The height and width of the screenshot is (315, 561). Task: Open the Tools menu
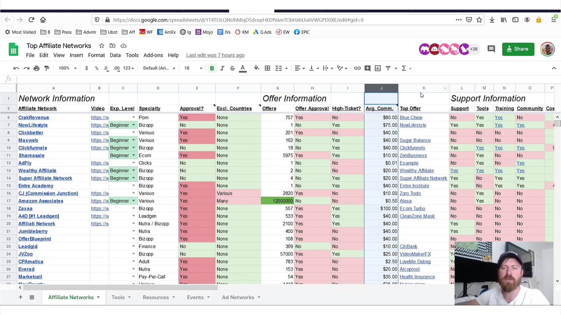tap(132, 55)
